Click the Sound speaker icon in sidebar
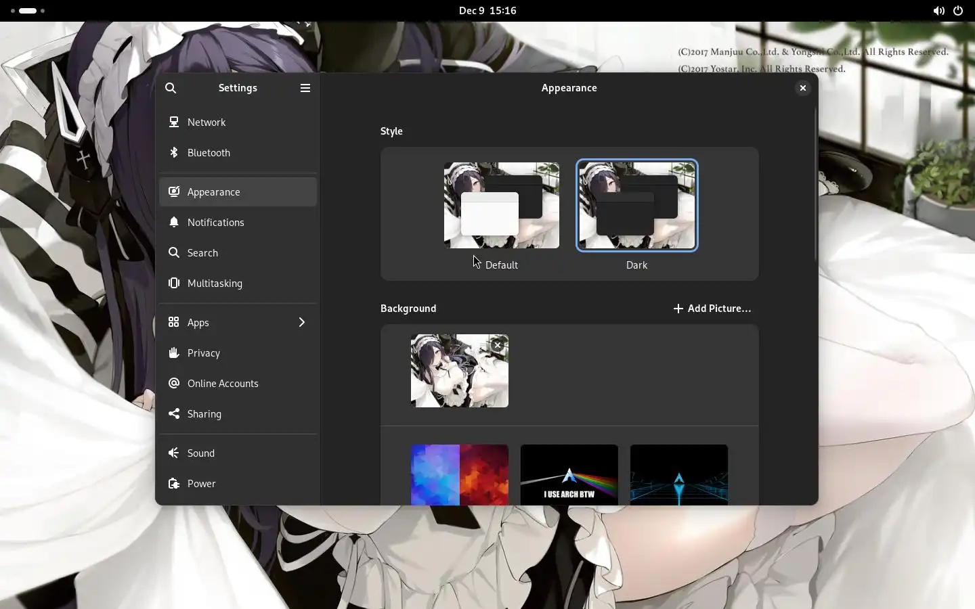The height and width of the screenshot is (609, 975). click(174, 453)
